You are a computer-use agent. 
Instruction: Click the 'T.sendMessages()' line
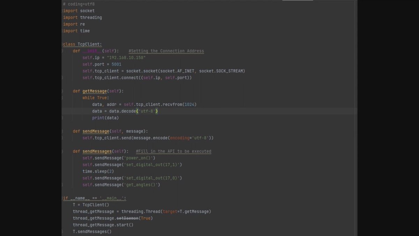[92, 231]
